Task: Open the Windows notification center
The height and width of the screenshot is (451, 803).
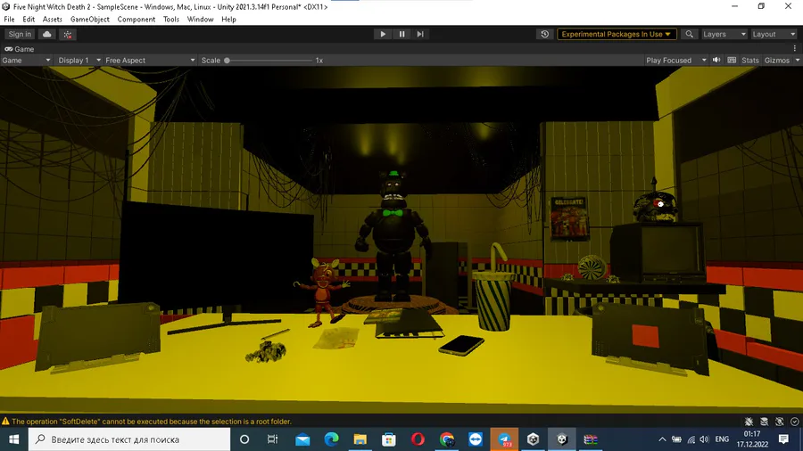Action: point(783,439)
